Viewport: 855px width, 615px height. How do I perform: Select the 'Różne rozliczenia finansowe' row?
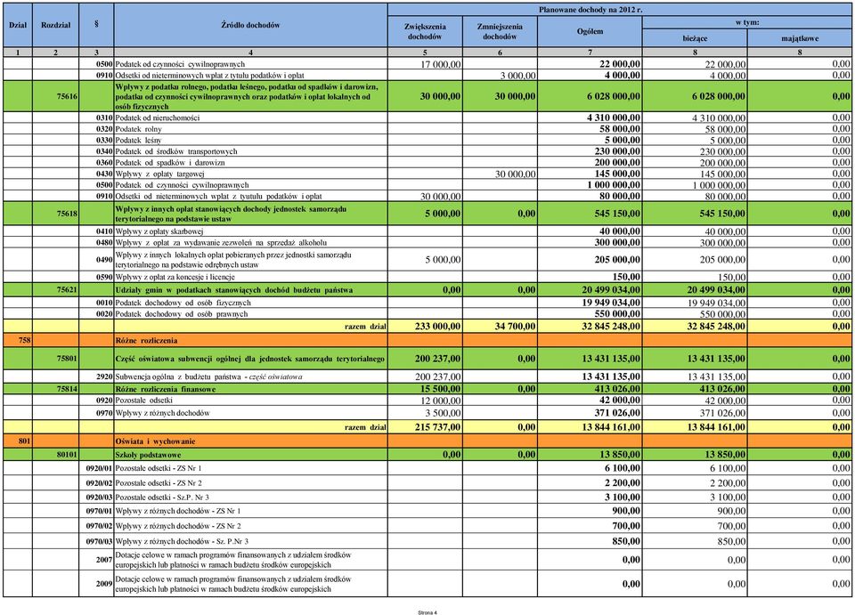pyautogui.click(x=427, y=389)
